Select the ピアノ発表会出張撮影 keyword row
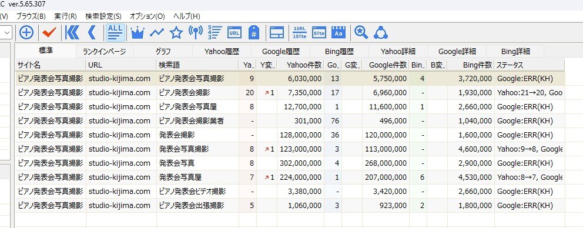 [x=290, y=205]
